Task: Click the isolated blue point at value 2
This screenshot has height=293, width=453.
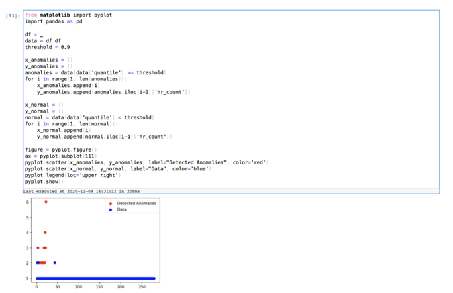Action: click(54, 263)
